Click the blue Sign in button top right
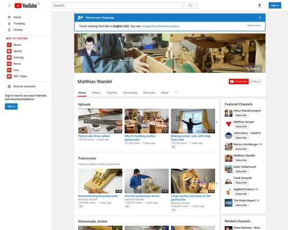Viewport: 288px width, 230px height. [275, 5]
